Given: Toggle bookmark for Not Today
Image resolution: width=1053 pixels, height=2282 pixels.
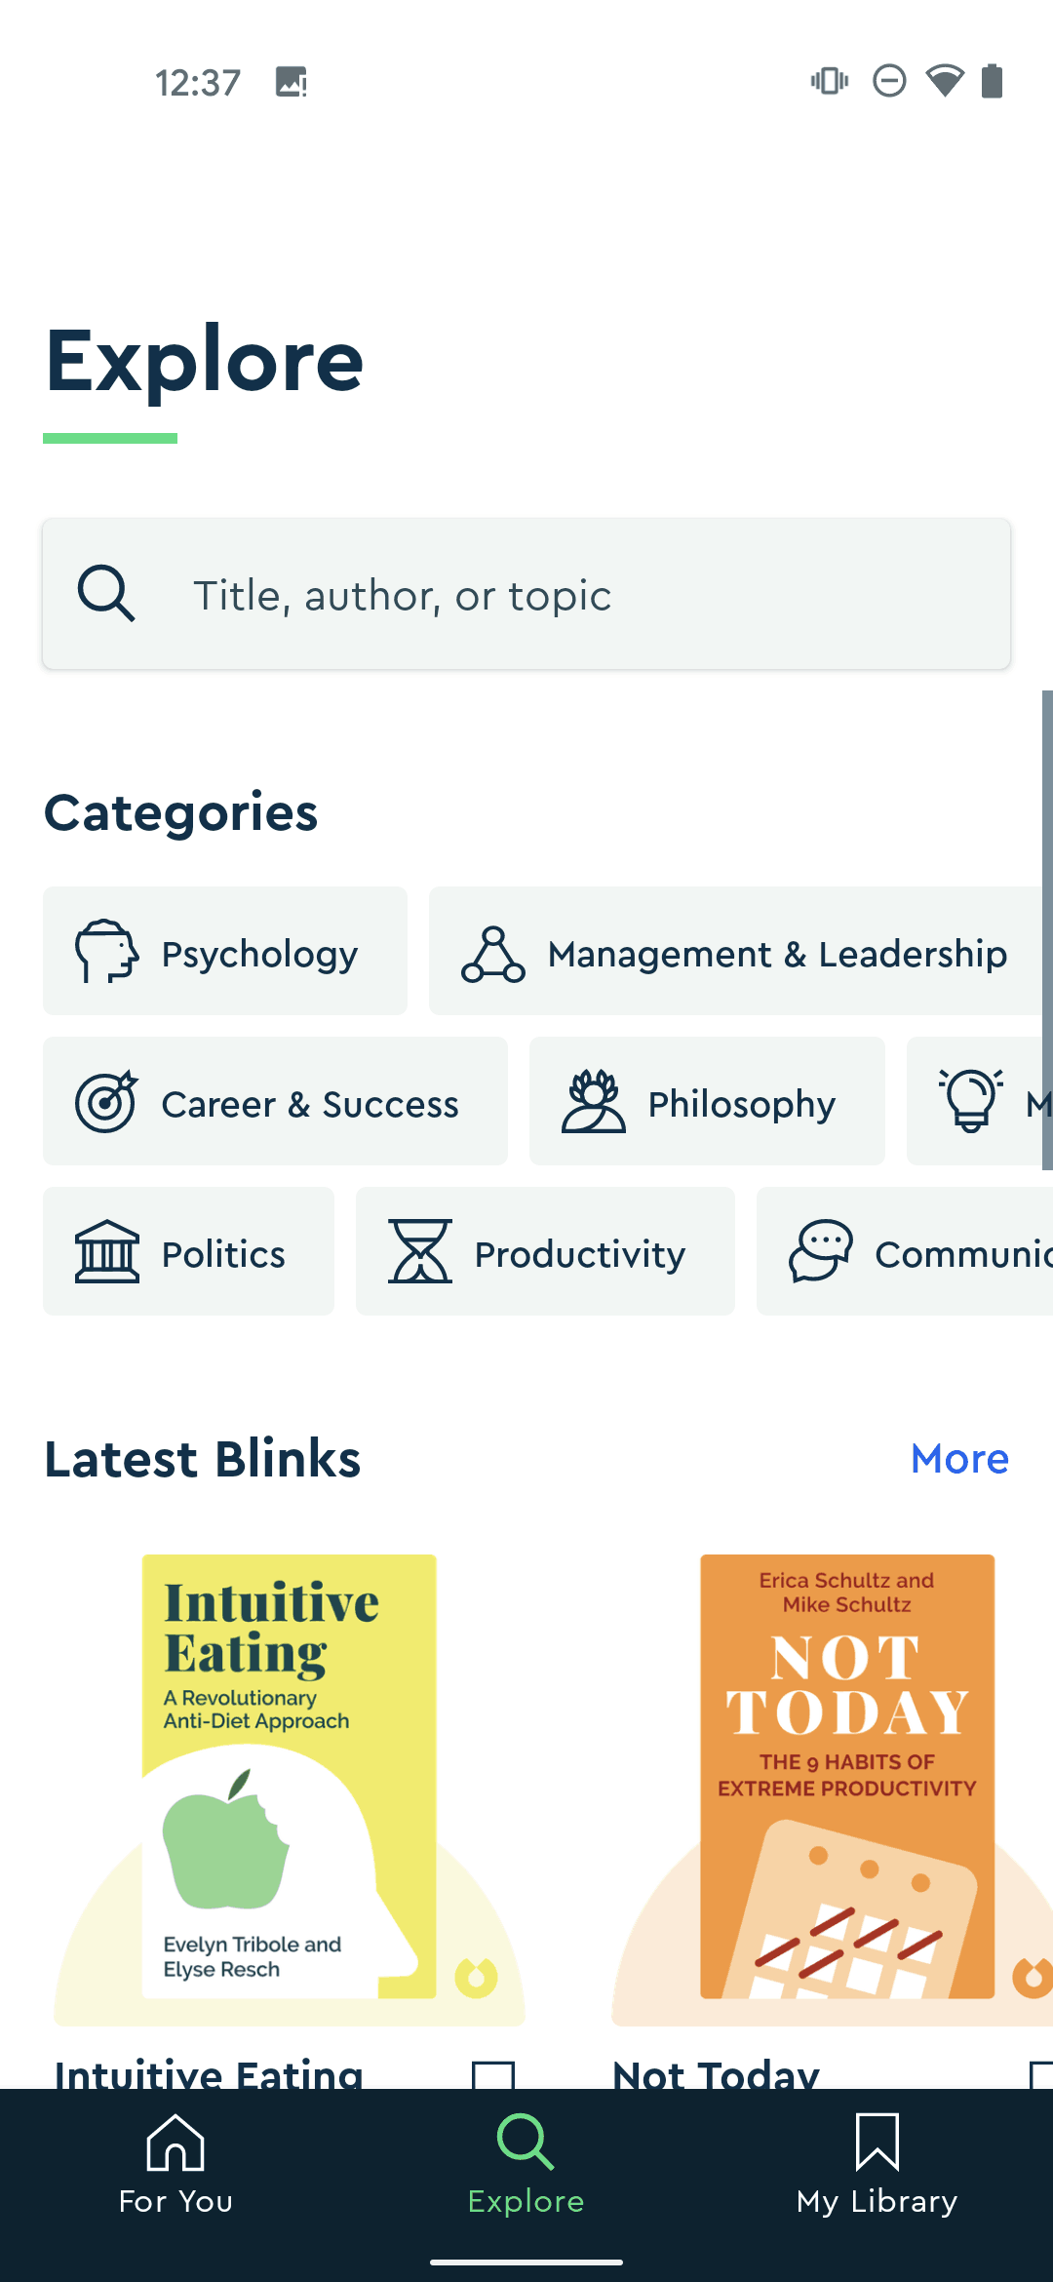Looking at the screenshot, I should click(1041, 2073).
